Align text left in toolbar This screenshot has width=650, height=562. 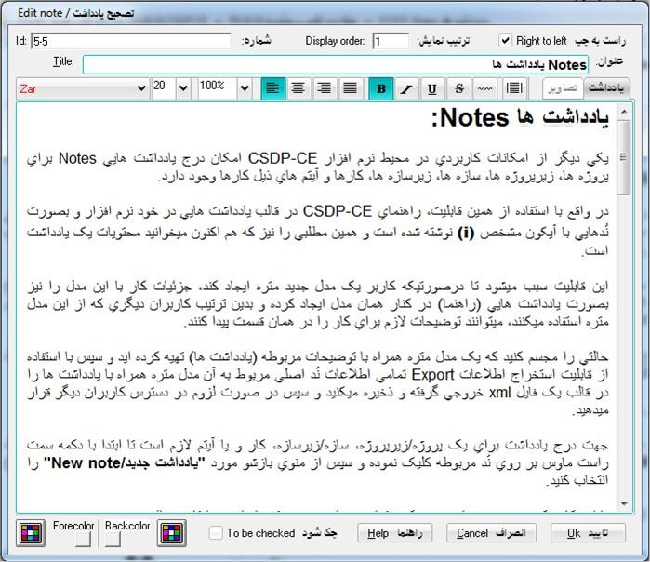click(x=273, y=88)
